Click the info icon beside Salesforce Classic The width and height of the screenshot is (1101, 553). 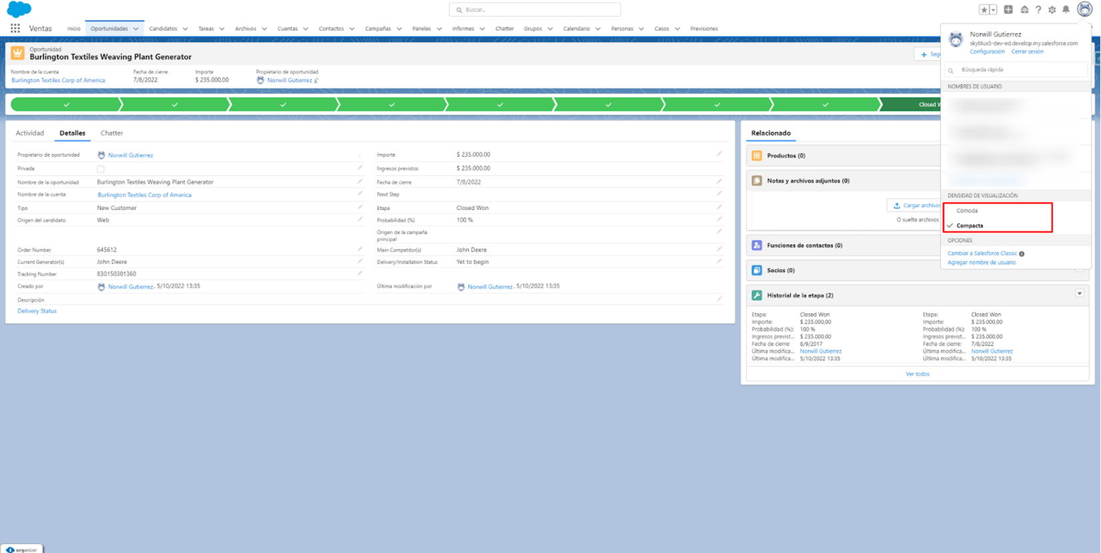pos(1022,253)
